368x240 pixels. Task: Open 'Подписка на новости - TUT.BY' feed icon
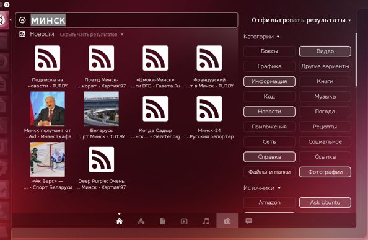click(x=48, y=58)
